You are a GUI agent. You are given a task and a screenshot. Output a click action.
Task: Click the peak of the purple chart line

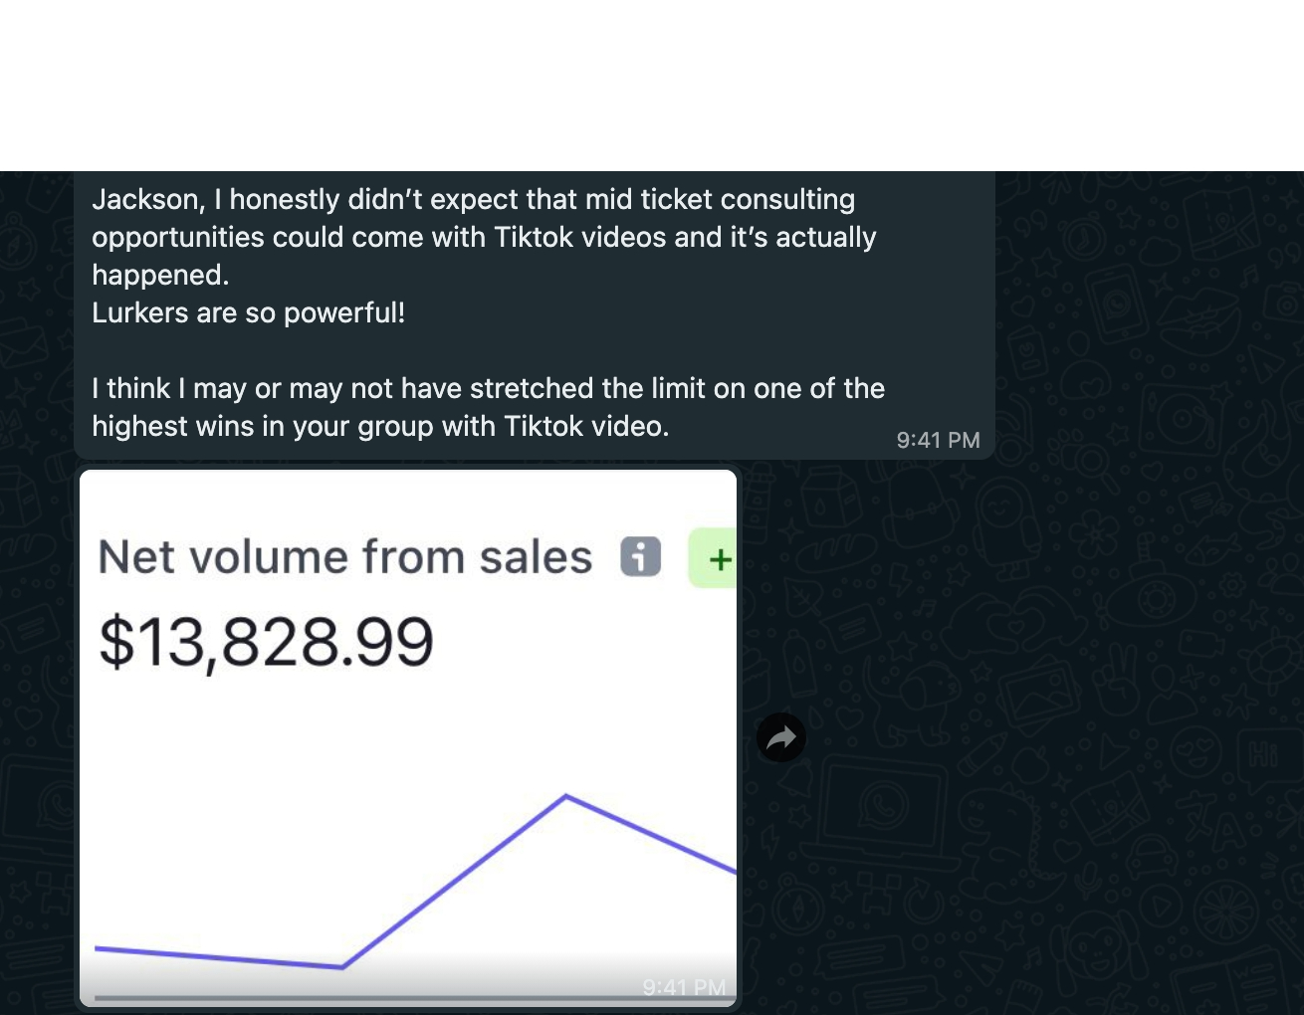[566, 796]
